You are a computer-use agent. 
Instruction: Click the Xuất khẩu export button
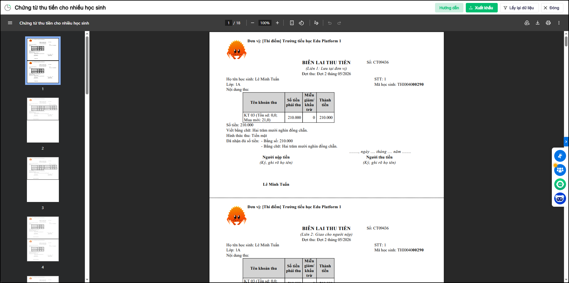tap(481, 8)
